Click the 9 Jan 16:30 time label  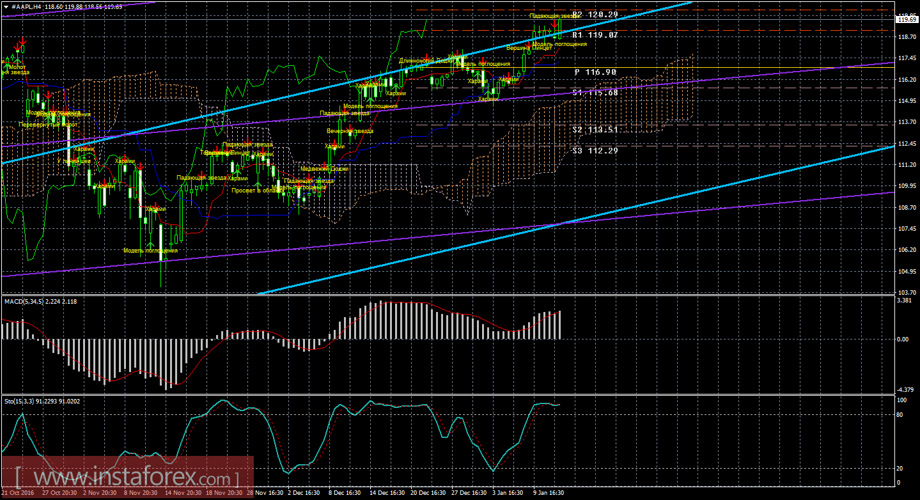pyautogui.click(x=548, y=494)
